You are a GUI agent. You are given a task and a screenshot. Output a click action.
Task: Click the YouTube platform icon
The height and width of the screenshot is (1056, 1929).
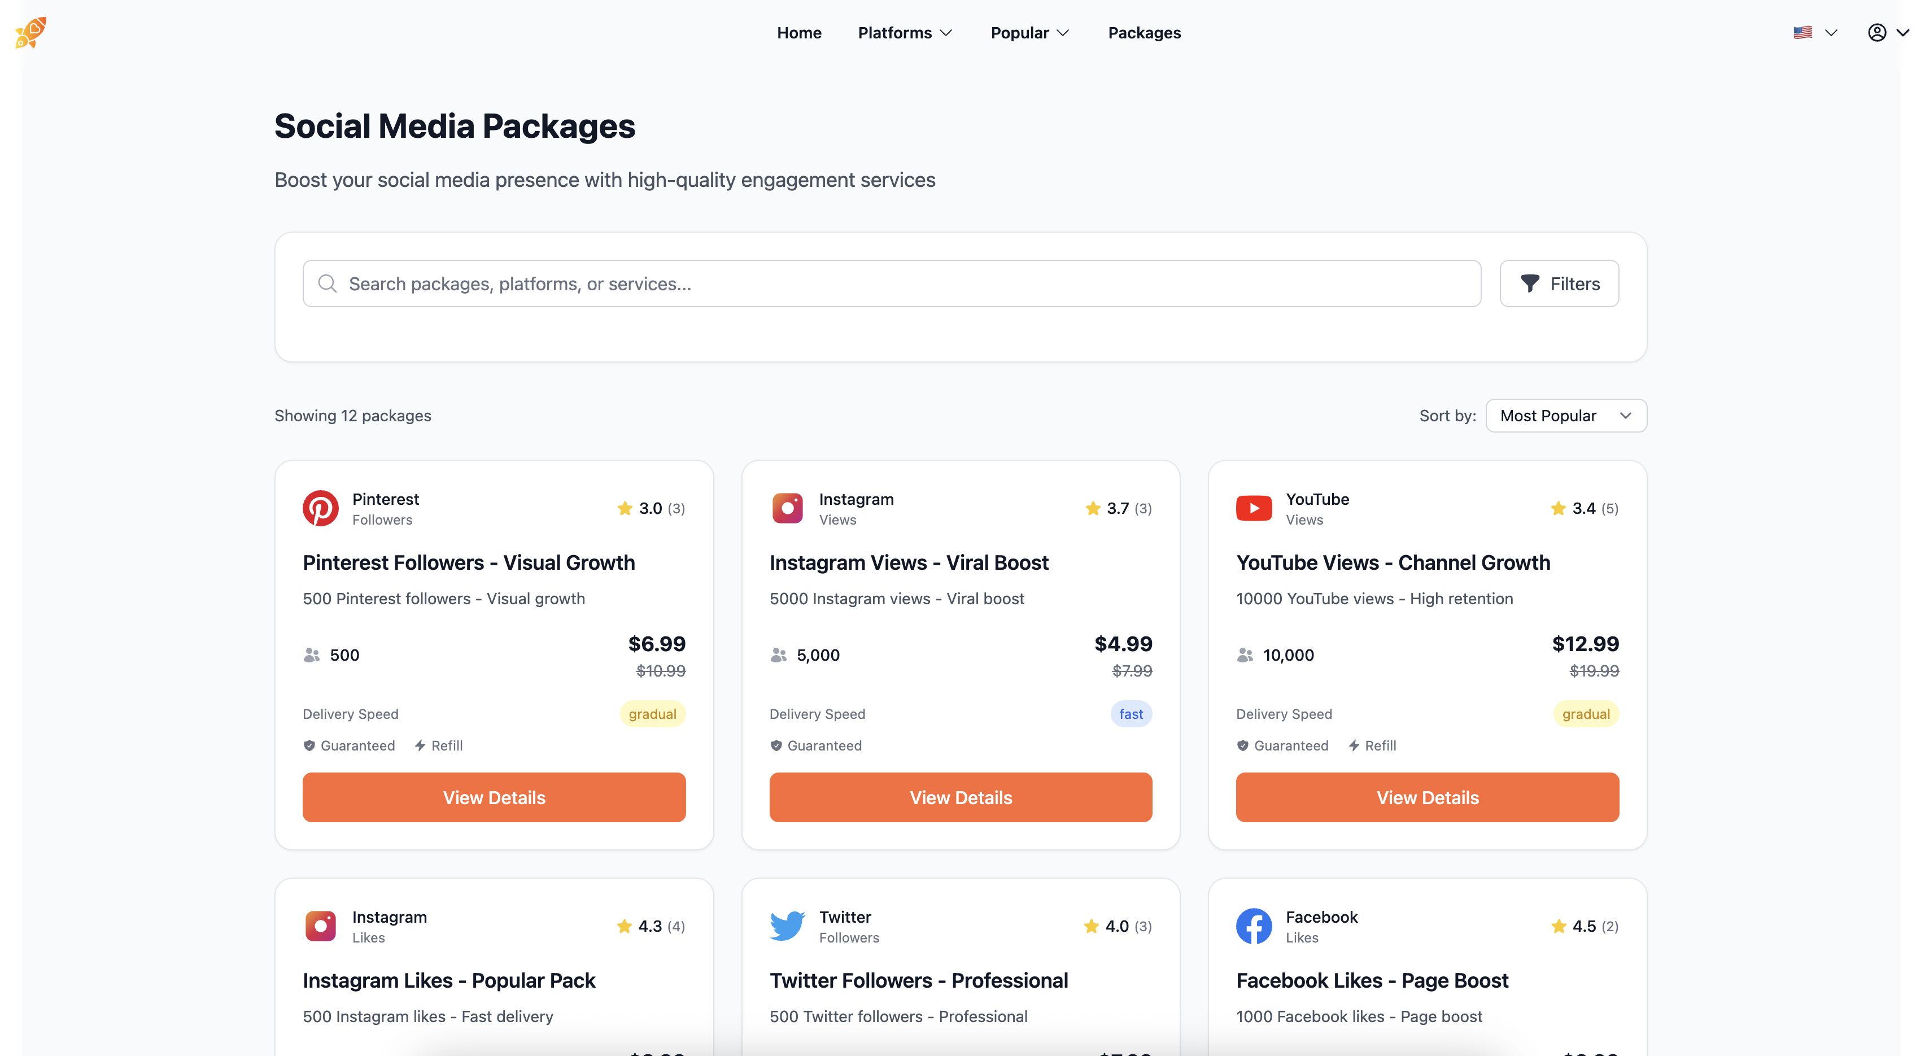point(1254,509)
